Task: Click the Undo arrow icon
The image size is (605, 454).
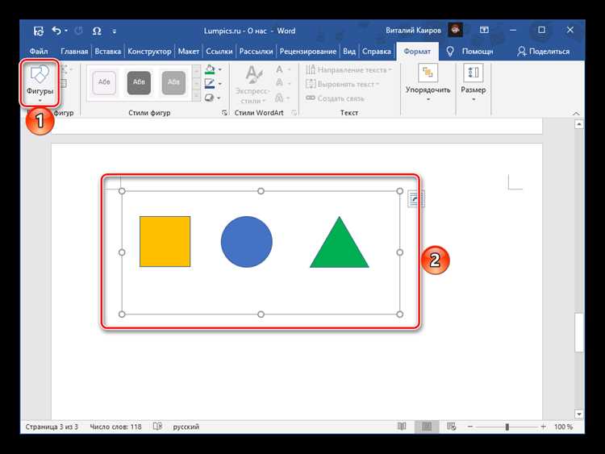Action: point(56,31)
